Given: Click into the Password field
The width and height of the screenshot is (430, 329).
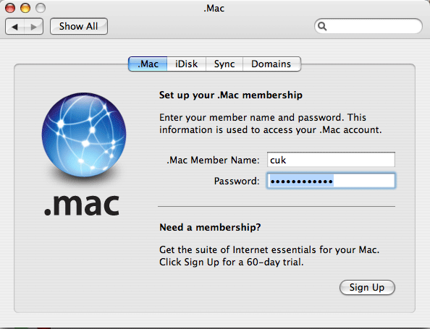Looking at the screenshot, I should pyautogui.click(x=331, y=181).
